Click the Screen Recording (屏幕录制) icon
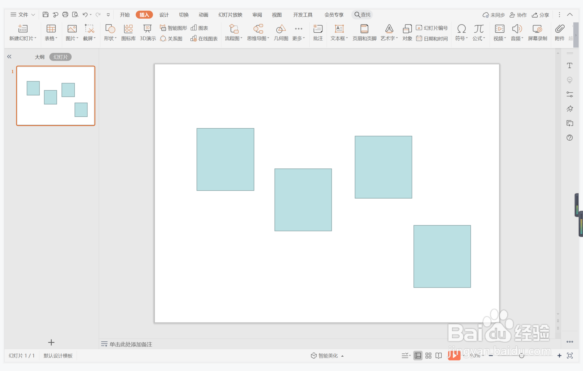 click(537, 29)
